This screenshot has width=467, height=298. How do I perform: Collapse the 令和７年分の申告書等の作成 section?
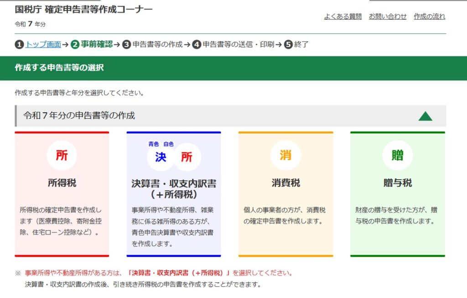coord(426,115)
